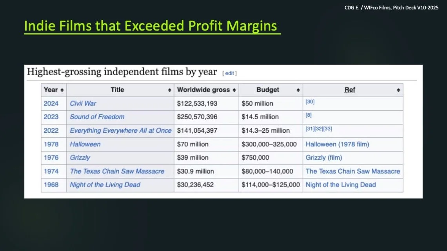
Task: Open the Grizzly title link
Action: click(x=80, y=157)
